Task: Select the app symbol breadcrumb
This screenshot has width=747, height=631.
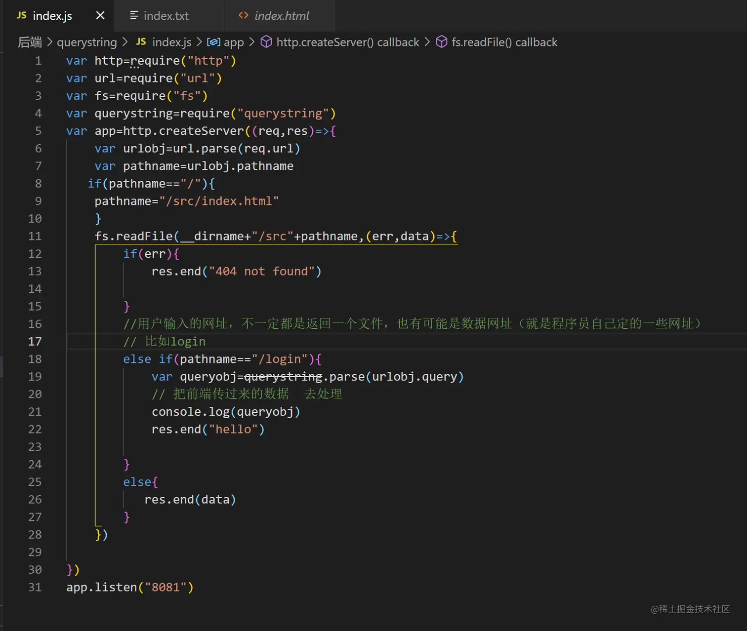Action: click(234, 42)
